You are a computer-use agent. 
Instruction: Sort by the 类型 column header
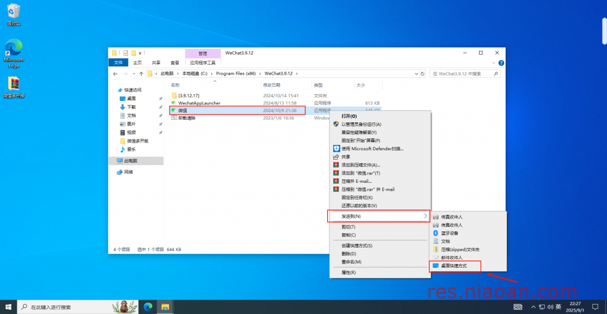[x=318, y=85]
